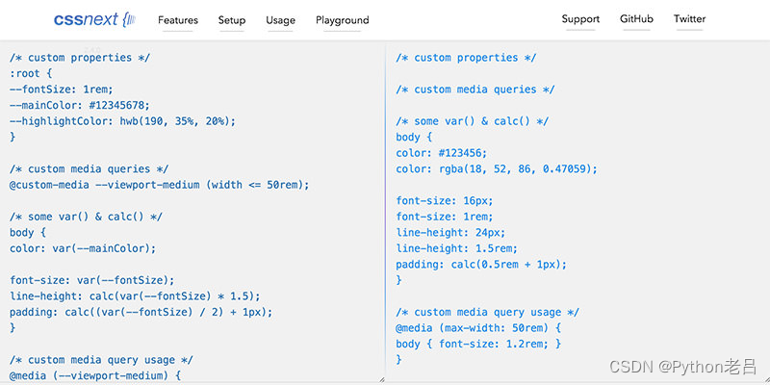Open the Features page
770x385 pixels.
point(178,20)
